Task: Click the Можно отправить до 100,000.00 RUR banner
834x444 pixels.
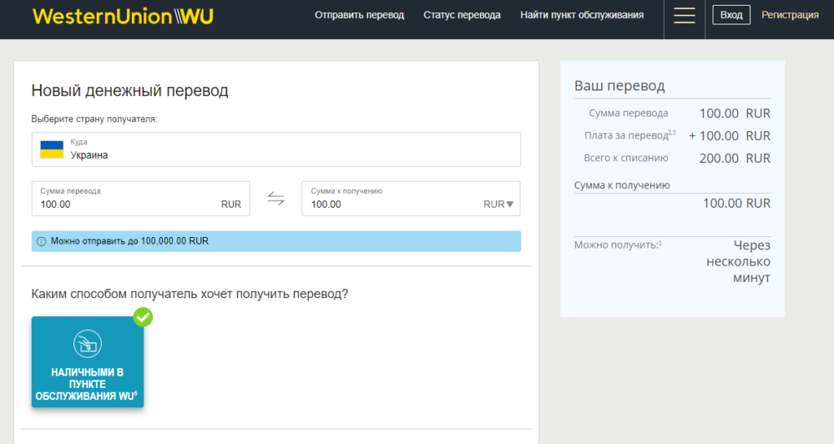Action: pos(276,241)
